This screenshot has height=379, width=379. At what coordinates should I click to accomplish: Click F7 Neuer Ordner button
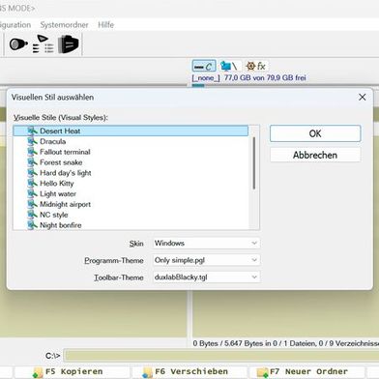[306, 372]
